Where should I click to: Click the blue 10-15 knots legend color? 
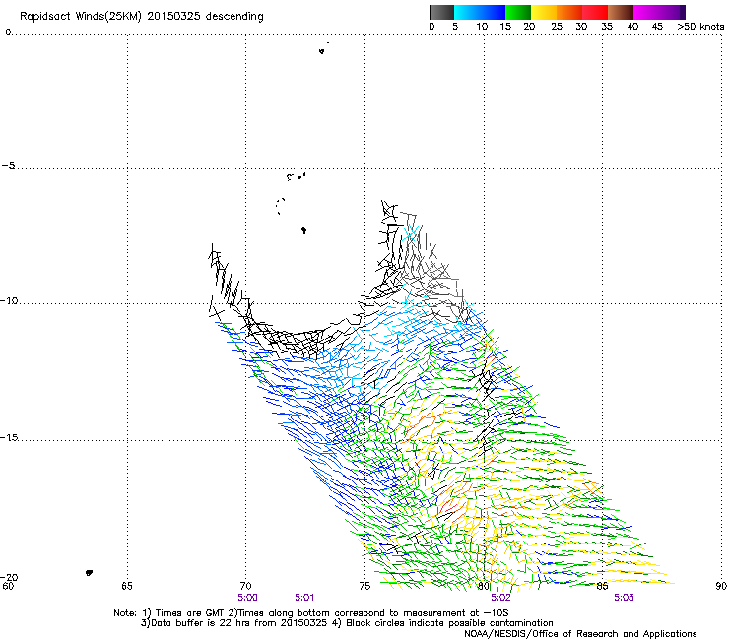493,12
